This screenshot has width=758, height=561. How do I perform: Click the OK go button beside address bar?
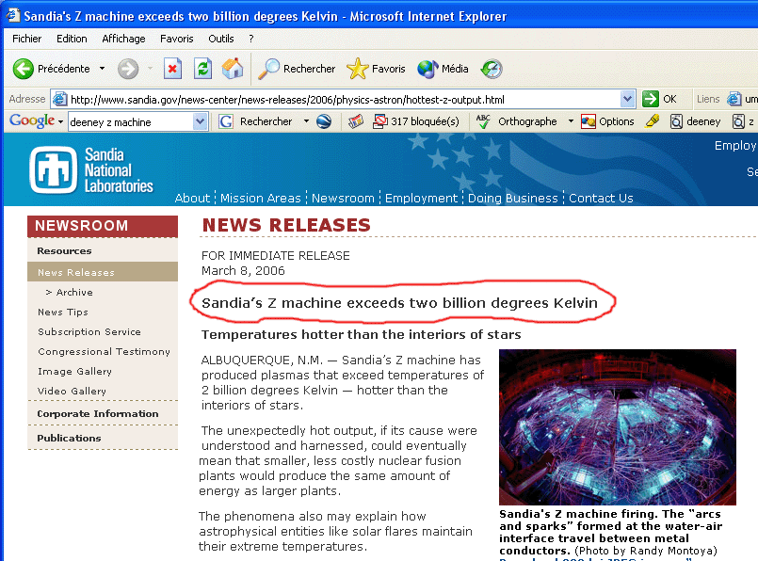(x=660, y=99)
